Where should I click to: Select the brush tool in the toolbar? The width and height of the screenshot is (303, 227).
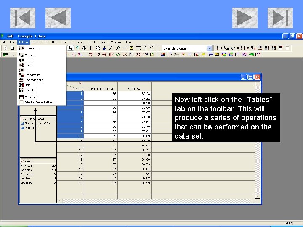104,48
